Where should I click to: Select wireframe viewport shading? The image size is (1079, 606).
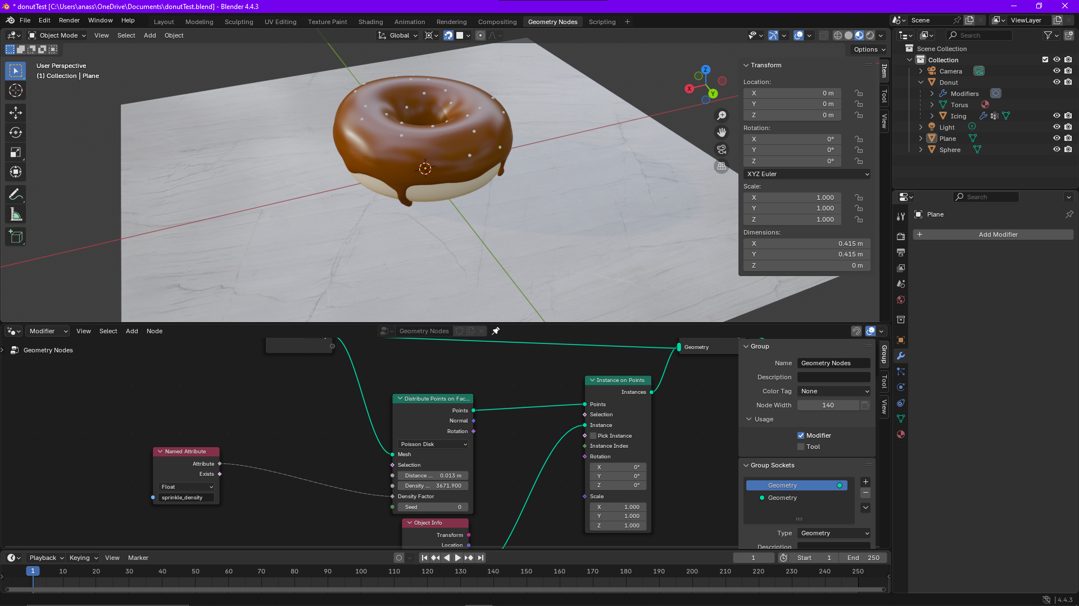pos(837,35)
